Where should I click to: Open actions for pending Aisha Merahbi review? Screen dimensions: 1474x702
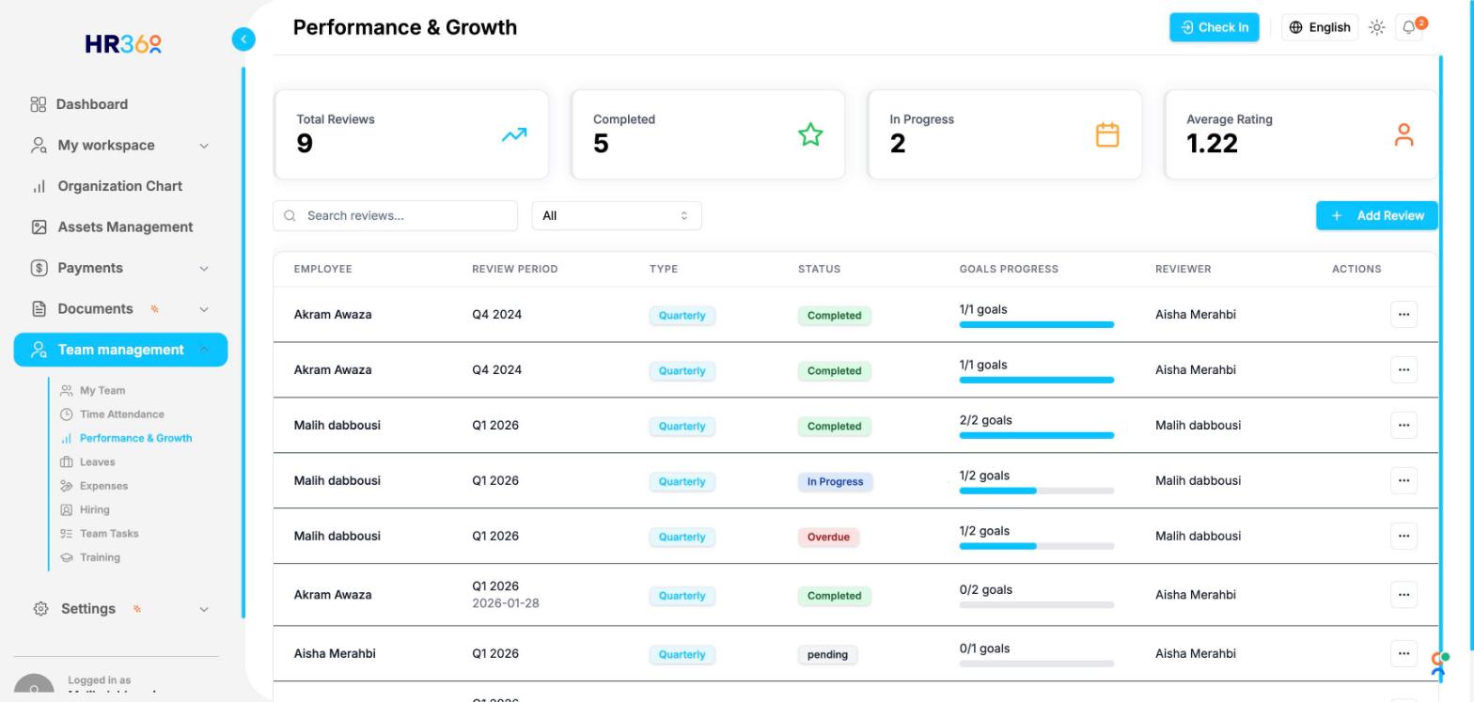[x=1403, y=653]
